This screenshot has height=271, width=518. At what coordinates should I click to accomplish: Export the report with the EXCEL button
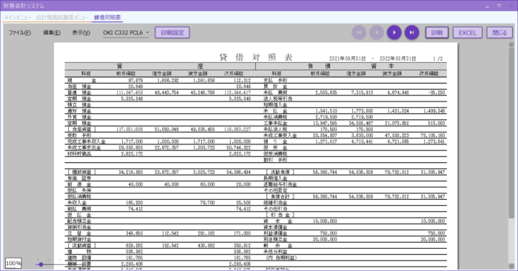pyautogui.click(x=468, y=33)
